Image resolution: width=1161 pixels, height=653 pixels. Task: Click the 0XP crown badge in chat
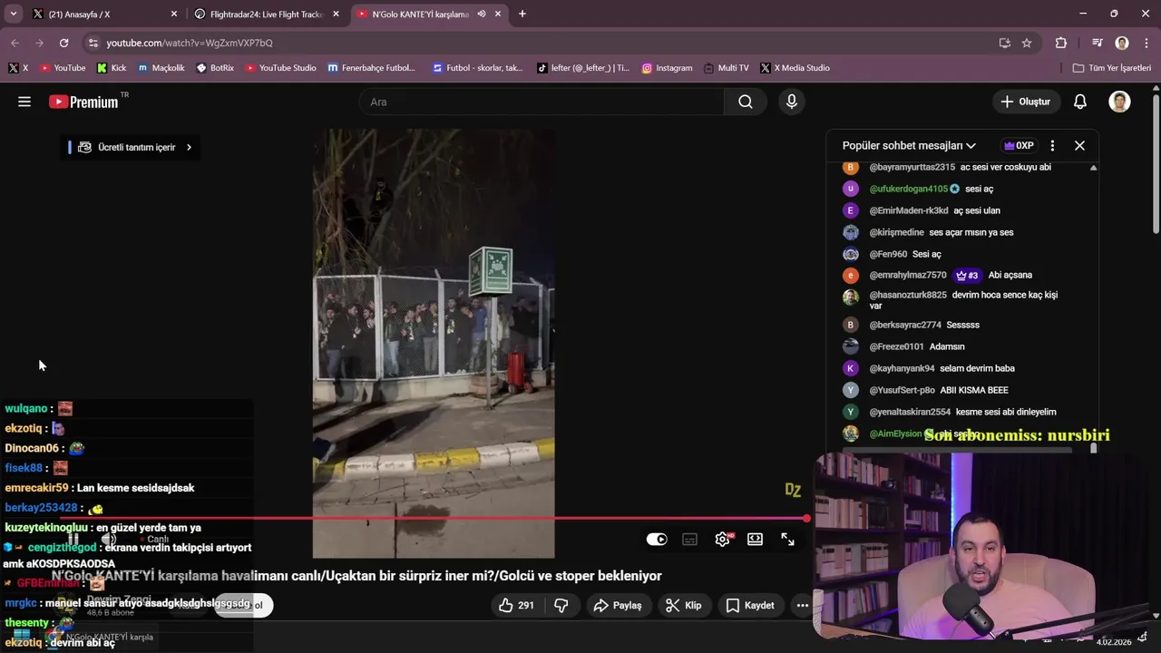[1019, 145]
